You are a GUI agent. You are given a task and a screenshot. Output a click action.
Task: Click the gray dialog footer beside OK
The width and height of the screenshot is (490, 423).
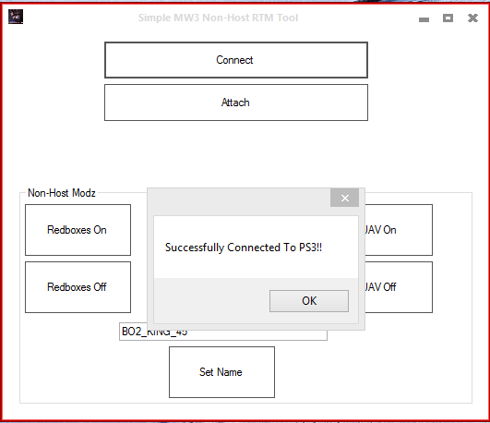(211, 301)
